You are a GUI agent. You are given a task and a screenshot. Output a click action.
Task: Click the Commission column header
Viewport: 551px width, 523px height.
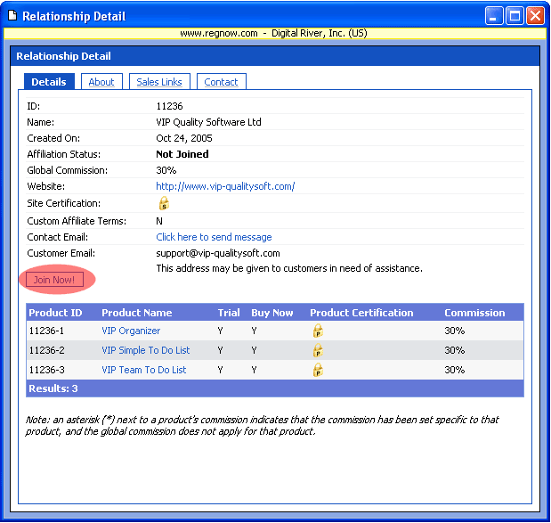pos(474,313)
